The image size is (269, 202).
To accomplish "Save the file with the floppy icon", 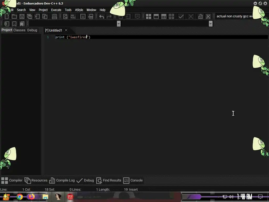I will pyautogui.click(x=22, y=17).
